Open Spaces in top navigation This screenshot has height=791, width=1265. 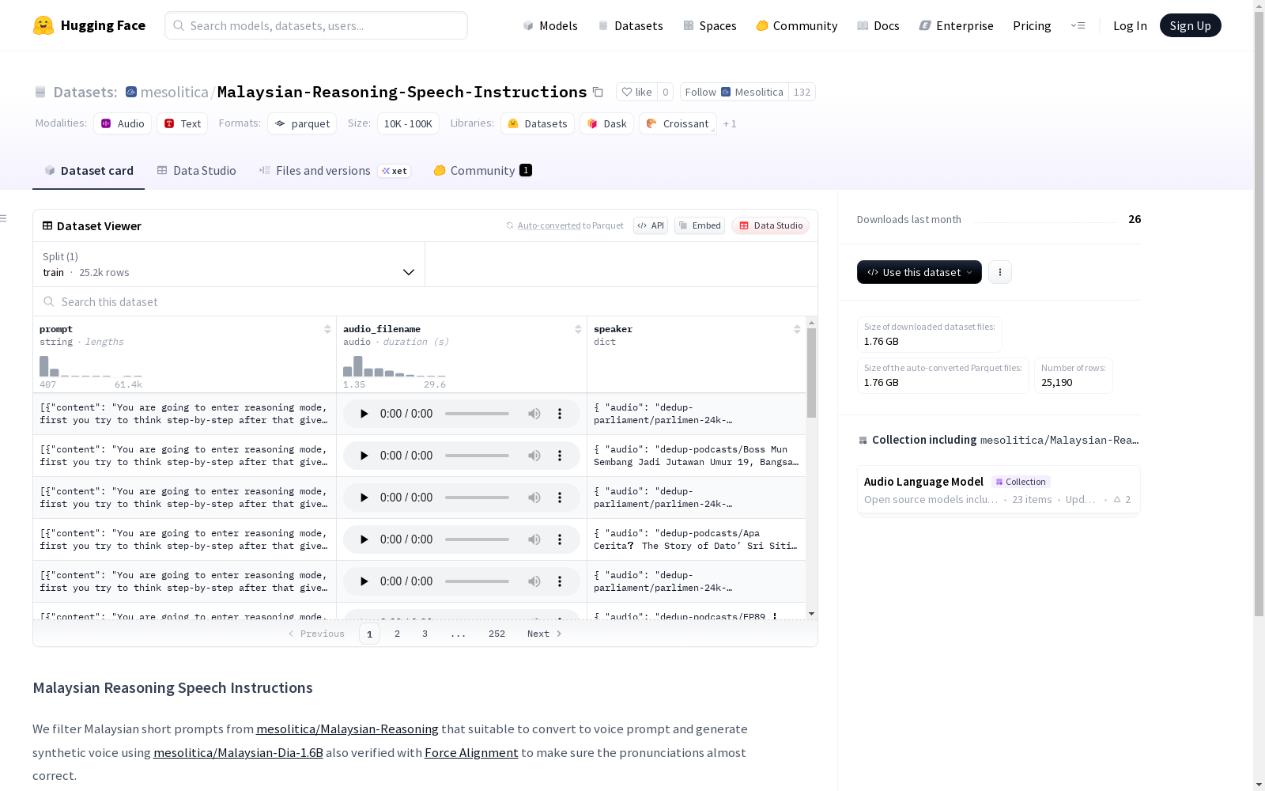click(710, 25)
